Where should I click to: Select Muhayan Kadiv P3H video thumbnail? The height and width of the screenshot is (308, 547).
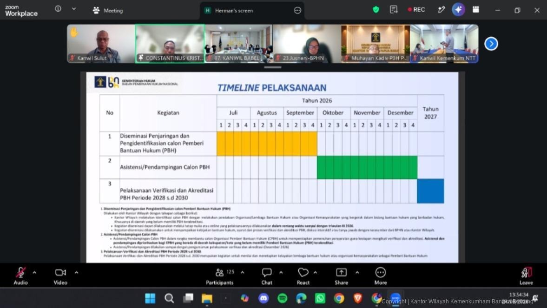pyautogui.click(x=376, y=44)
